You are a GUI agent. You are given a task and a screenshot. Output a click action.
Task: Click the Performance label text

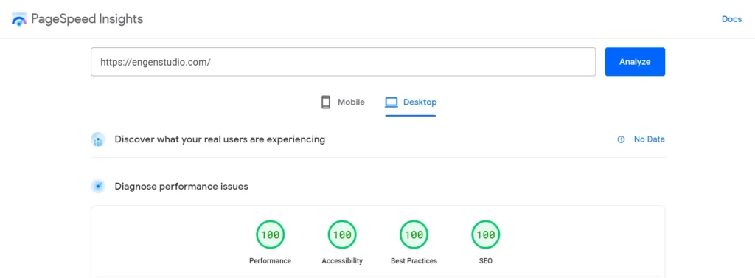[x=270, y=260]
